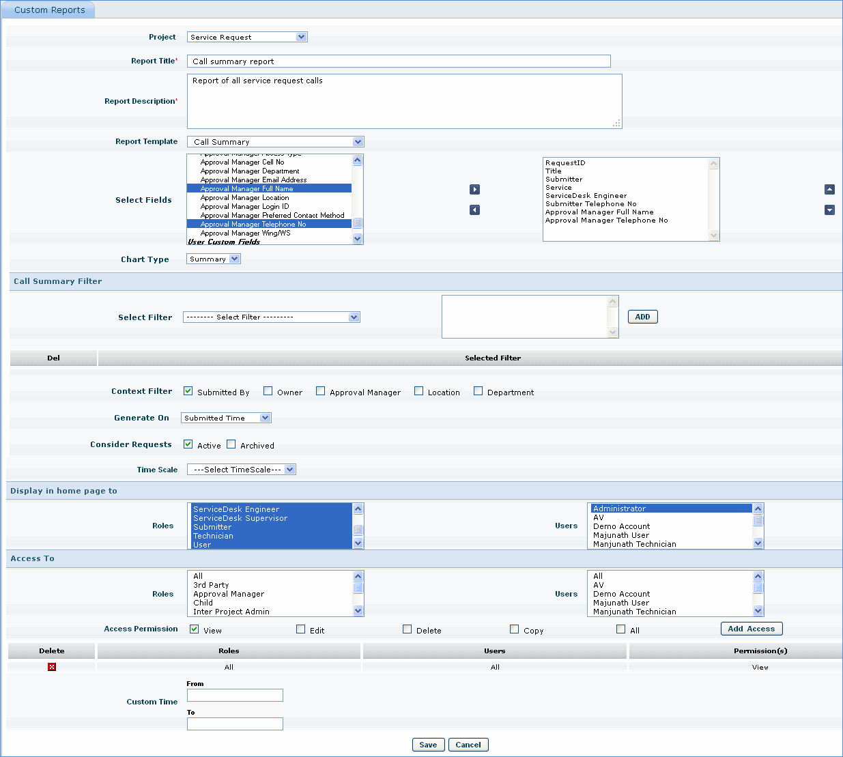Screen dimensions: 843x757
Task: Enable the Owner context filter
Action: click(268, 390)
